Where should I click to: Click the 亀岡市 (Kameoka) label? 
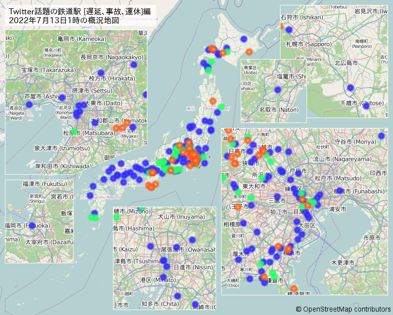tap(82, 39)
